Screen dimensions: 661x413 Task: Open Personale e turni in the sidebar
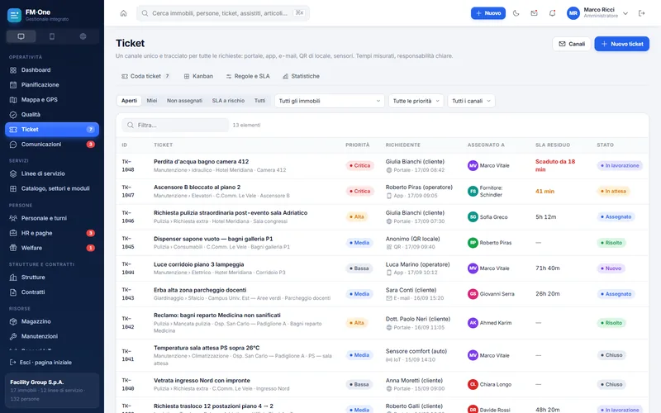point(52,218)
